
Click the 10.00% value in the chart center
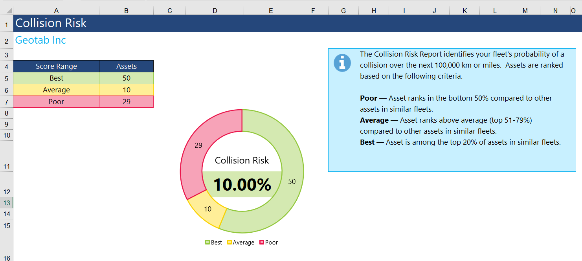pyautogui.click(x=242, y=185)
